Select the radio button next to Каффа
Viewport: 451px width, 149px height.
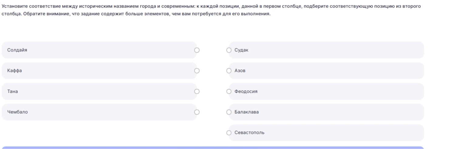click(x=197, y=71)
